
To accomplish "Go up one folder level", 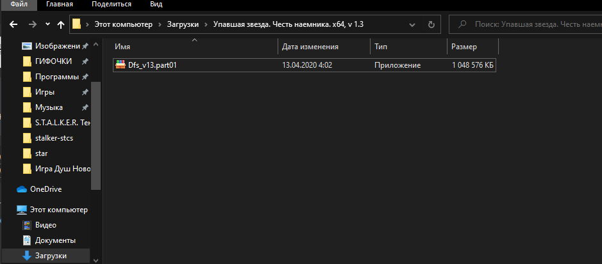I will coord(61,25).
